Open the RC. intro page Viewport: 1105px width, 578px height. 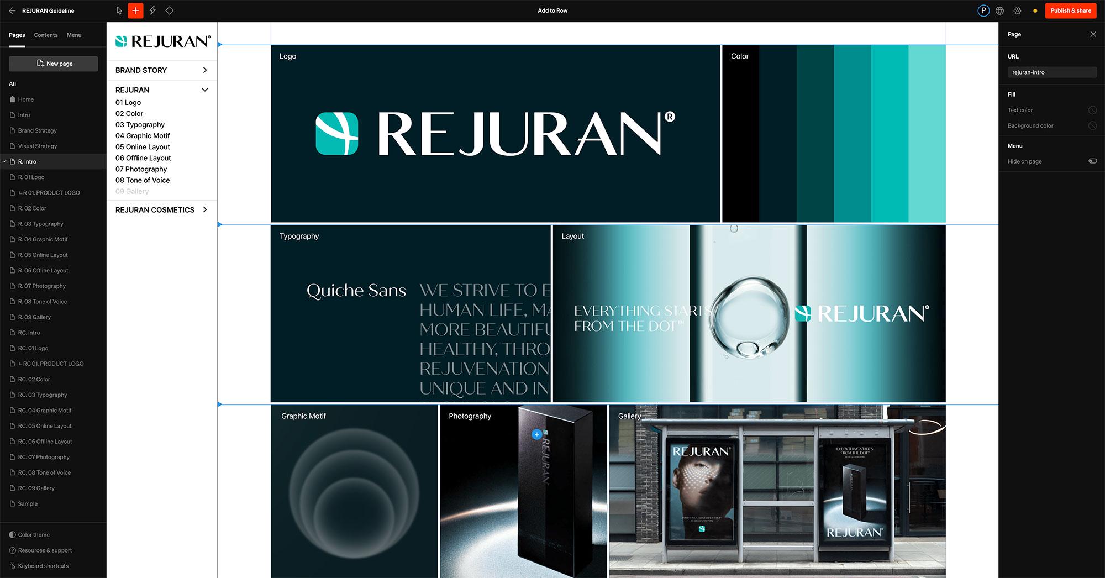click(x=29, y=333)
